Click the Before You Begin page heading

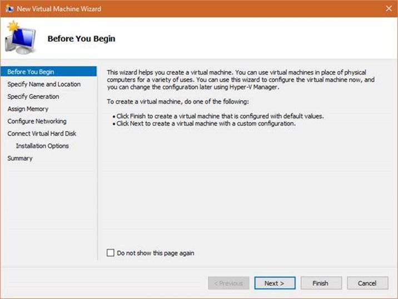pos(81,39)
